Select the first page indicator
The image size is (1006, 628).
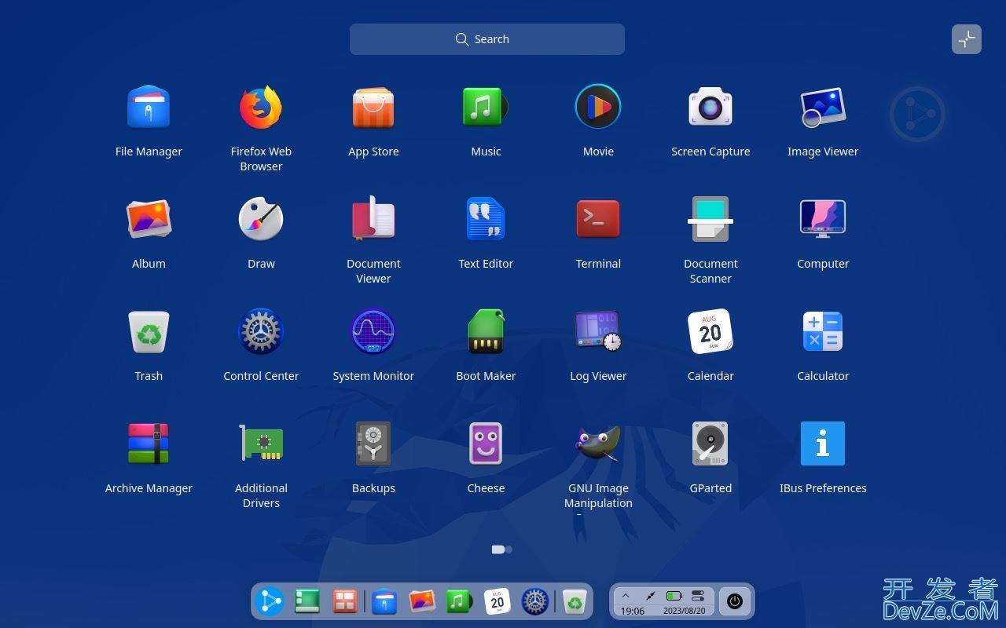point(498,549)
